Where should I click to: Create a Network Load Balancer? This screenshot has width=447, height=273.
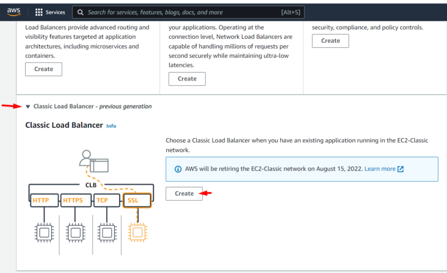[187, 79]
